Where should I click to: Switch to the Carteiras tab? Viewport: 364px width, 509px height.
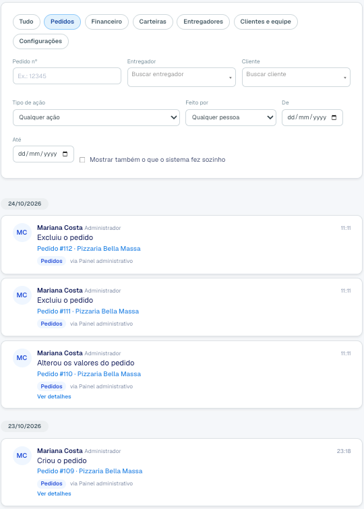pos(152,22)
